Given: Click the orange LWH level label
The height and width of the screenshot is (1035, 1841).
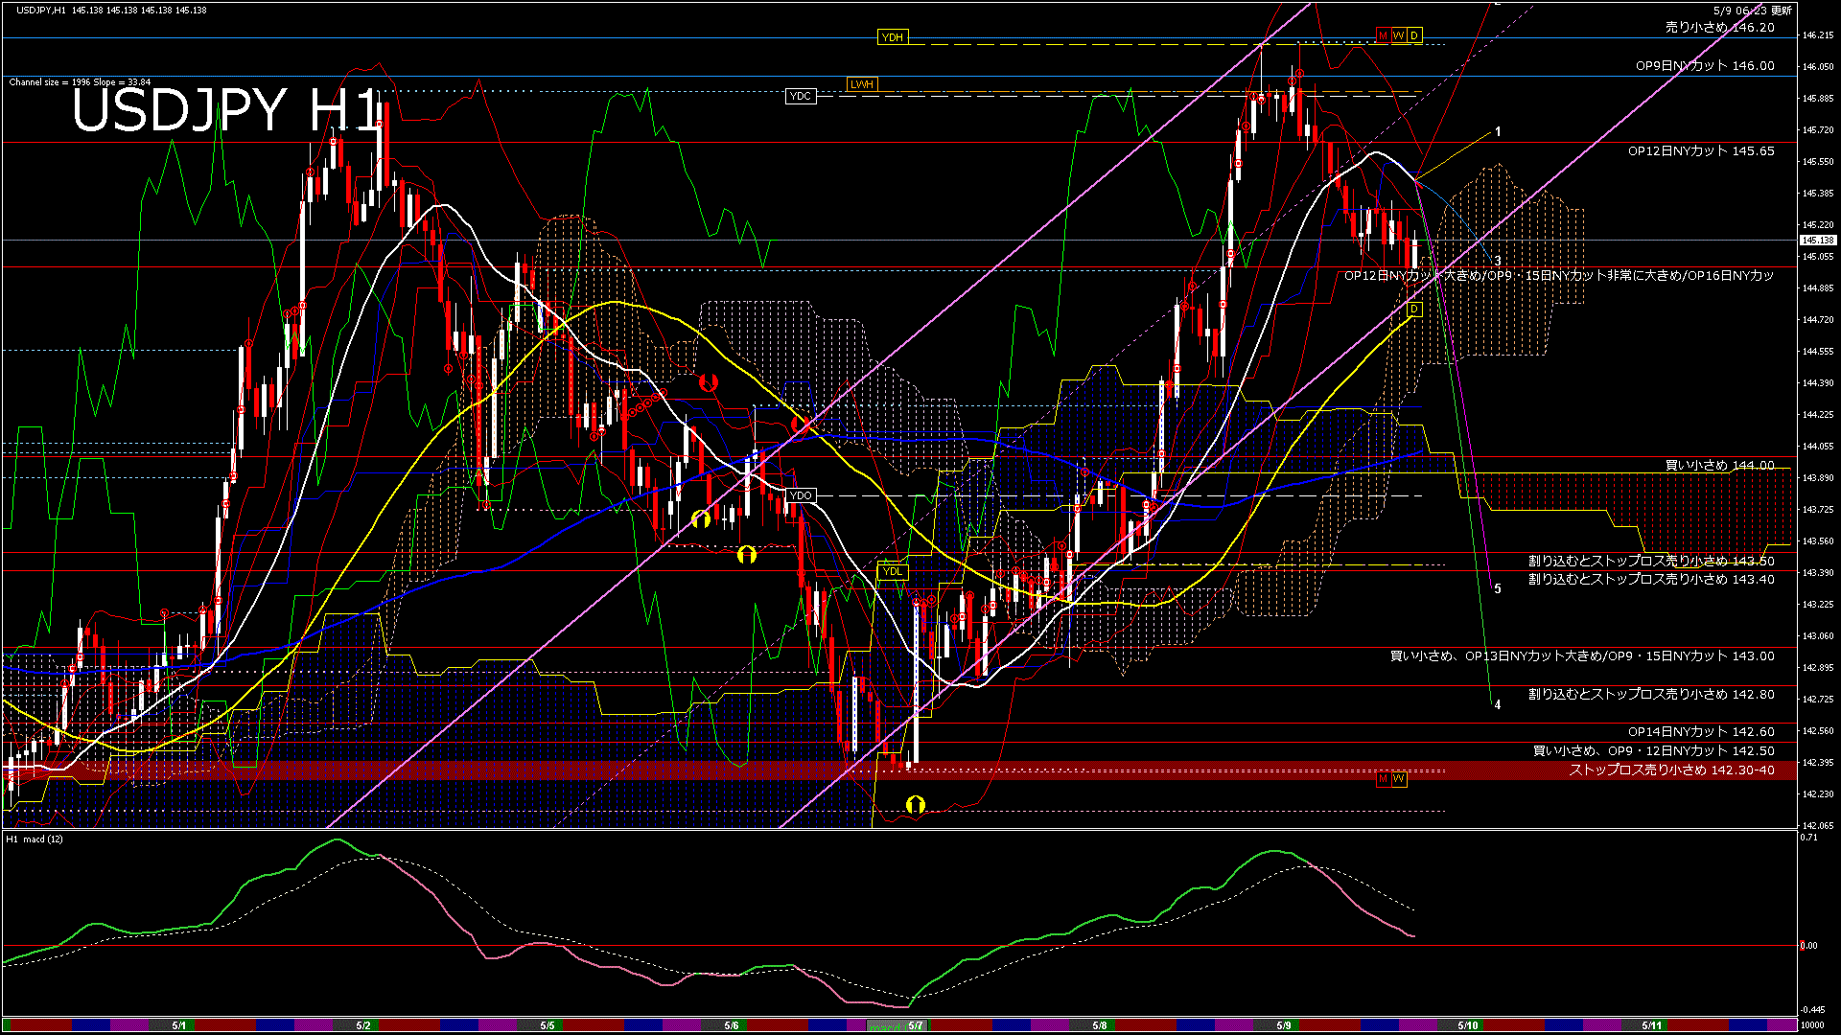Looking at the screenshot, I should click(x=861, y=84).
